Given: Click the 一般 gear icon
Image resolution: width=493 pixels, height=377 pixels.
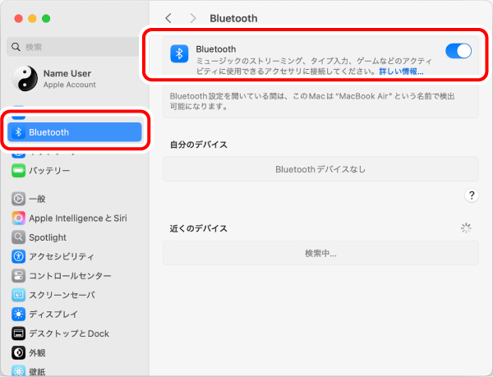Looking at the screenshot, I should coord(19,199).
